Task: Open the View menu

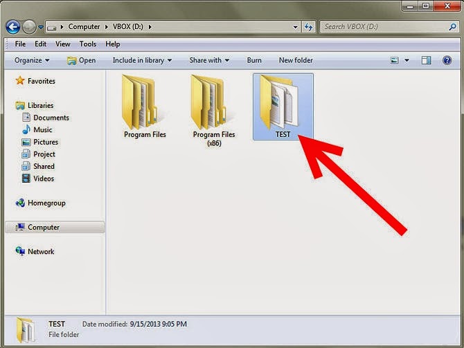Action: [x=63, y=44]
